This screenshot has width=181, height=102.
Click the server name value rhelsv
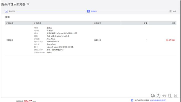[x=49, y=52]
